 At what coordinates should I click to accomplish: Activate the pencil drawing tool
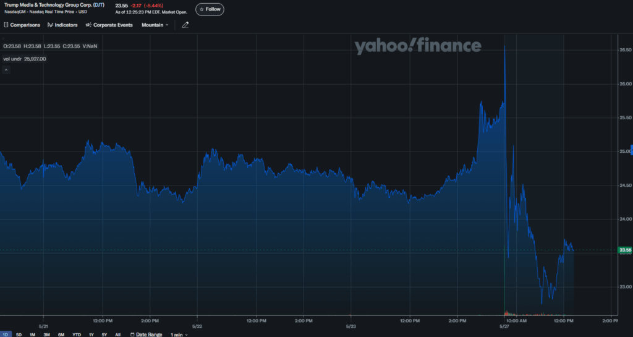(185, 25)
